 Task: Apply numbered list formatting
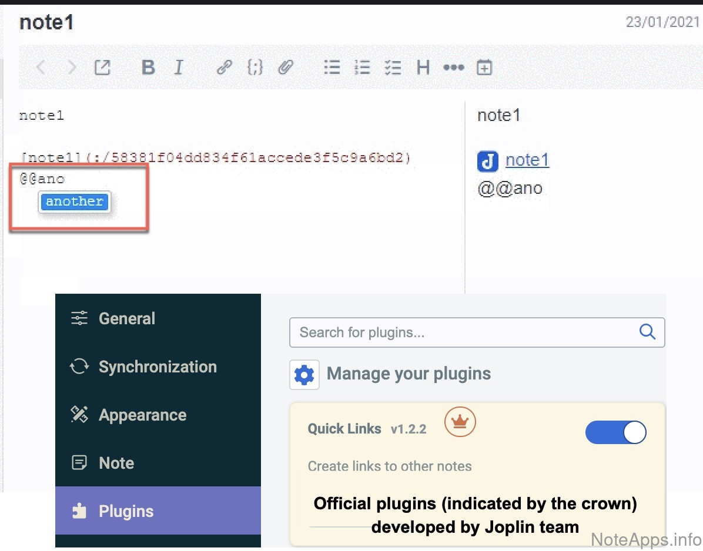coord(362,68)
